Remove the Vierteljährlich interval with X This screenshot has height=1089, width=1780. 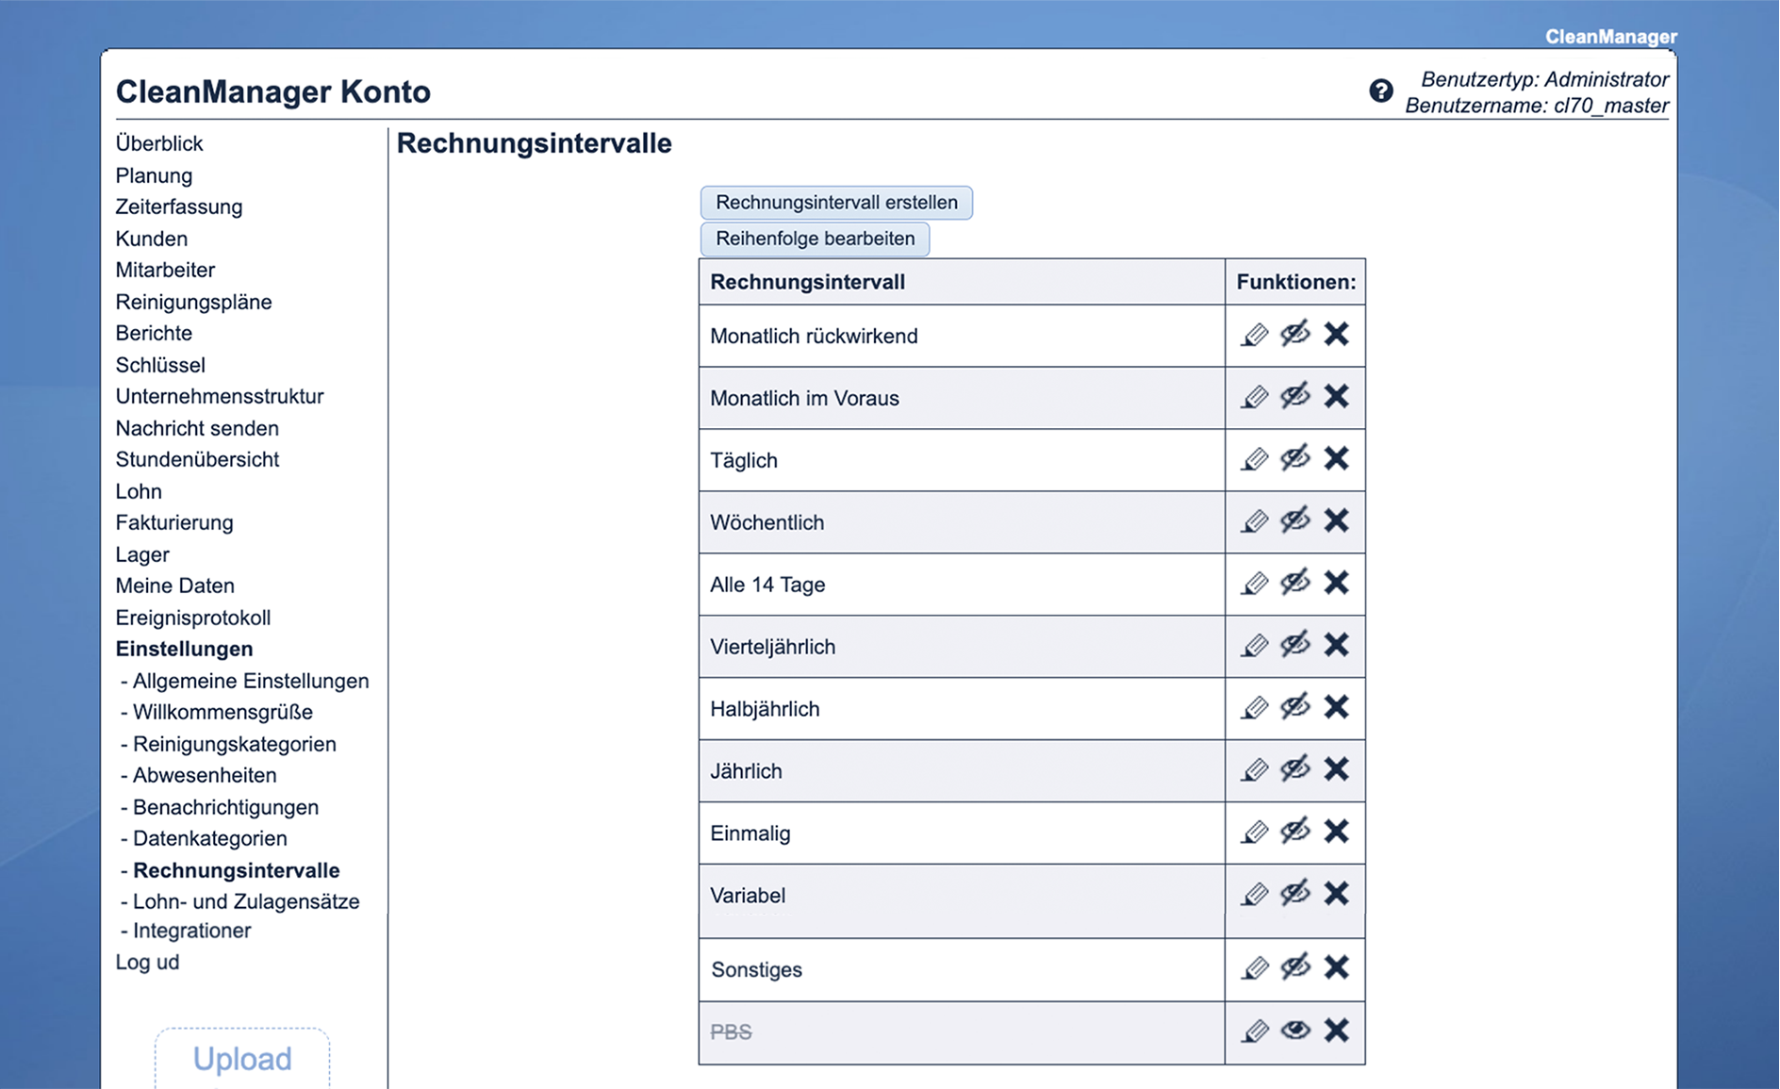(x=1336, y=646)
